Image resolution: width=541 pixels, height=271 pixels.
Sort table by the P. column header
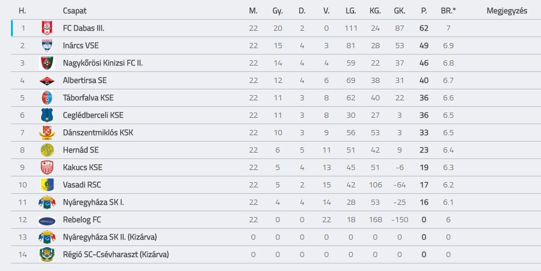[424, 10]
